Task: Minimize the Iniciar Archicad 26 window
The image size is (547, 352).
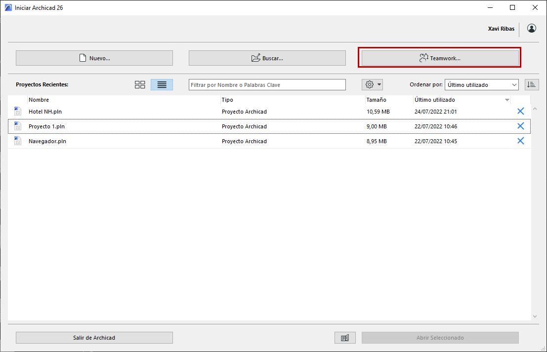Action: point(490,7)
